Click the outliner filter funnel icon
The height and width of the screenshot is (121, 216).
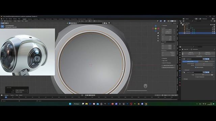(x=211, y=21)
